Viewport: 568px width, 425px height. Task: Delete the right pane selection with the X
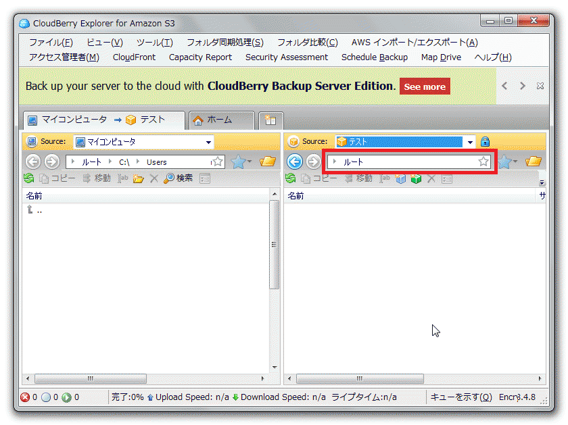tap(431, 178)
